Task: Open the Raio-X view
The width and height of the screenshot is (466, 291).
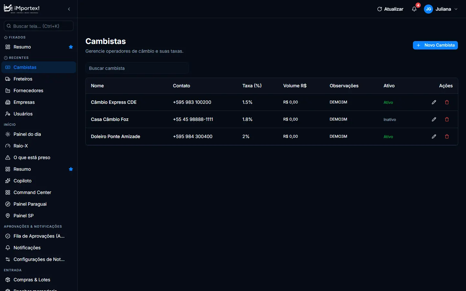Action: 39,146
